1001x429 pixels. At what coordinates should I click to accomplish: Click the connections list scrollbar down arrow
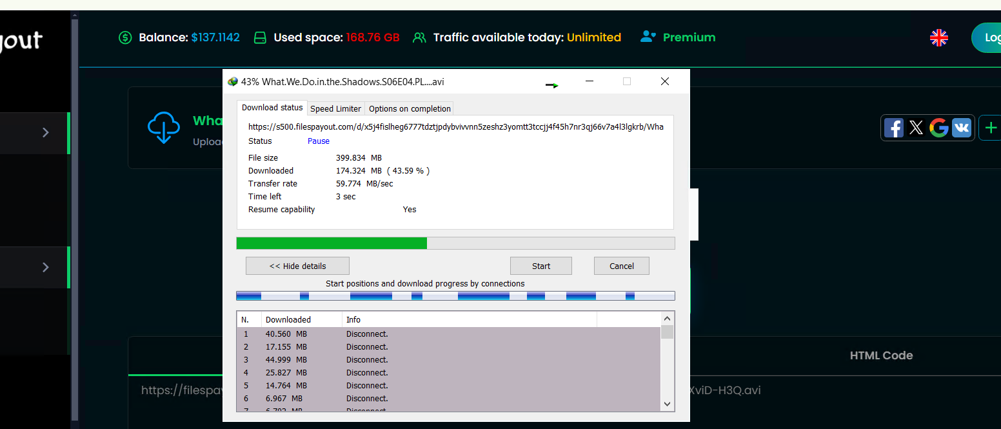tap(668, 404)
